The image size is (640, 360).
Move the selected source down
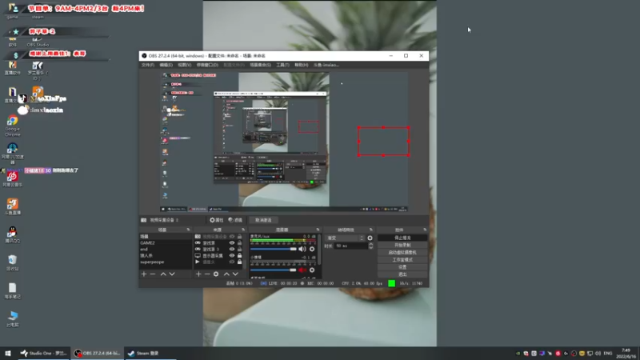click(x=235, y=274)
